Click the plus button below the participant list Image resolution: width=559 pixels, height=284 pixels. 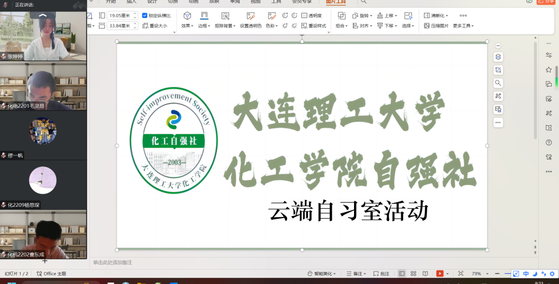point(45,261)
